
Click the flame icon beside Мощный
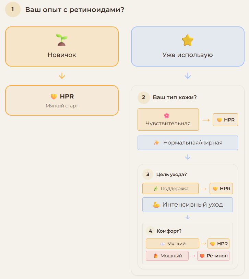pyautogui.click(x=156, y=256)
